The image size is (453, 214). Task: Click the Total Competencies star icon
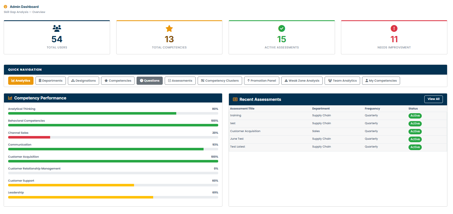(169, 28)
